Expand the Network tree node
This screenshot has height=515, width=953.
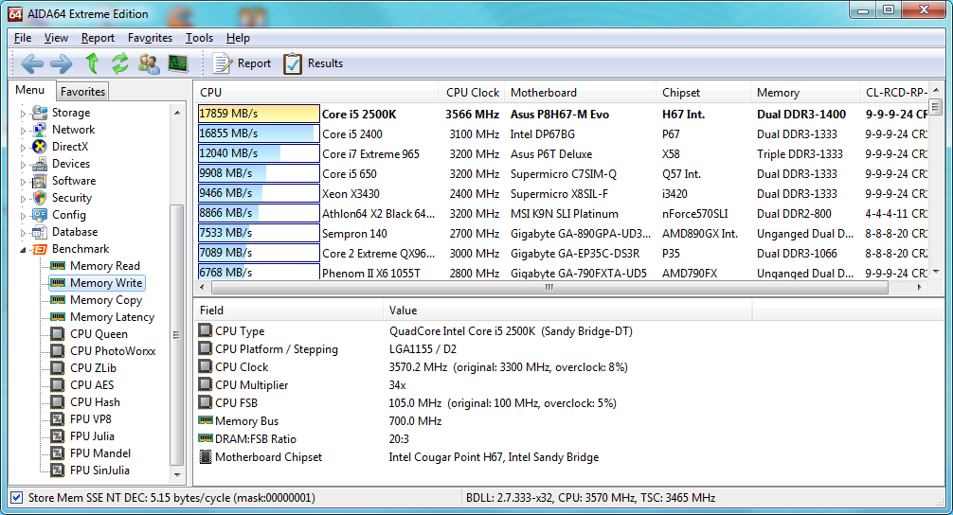pyautogui.click(x=23, y=130)
